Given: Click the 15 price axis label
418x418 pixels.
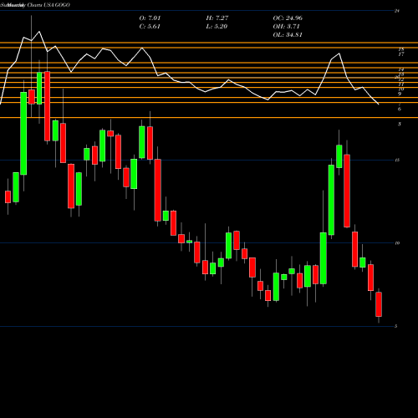Looking at the screenshot, I should point(397,160).
